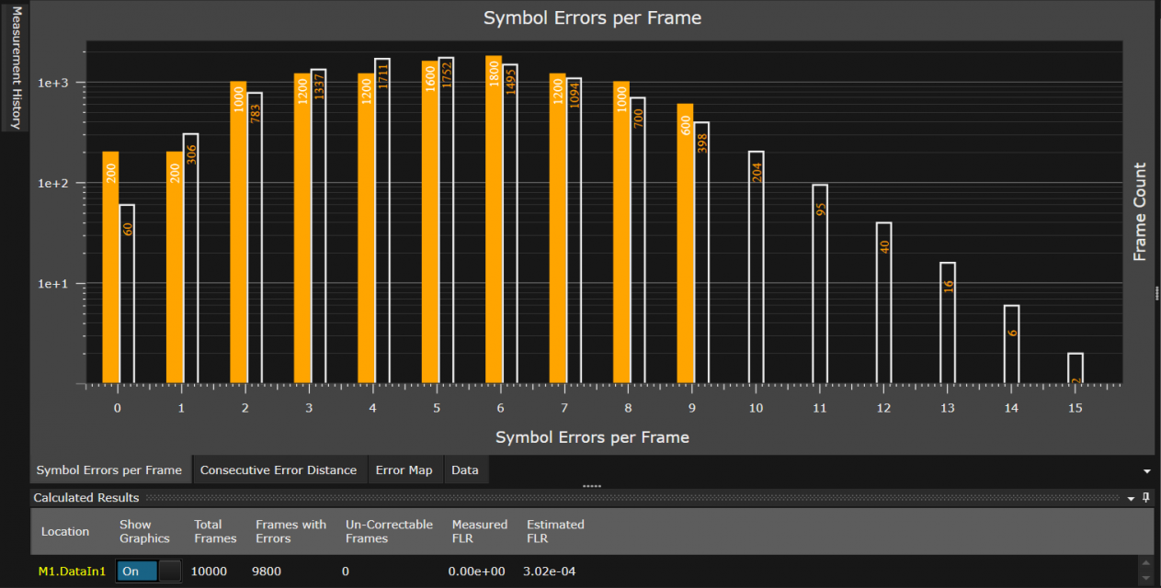The image size is (1161, 588).
Task: Click the Total Frames column header
Action: [215, 531]
